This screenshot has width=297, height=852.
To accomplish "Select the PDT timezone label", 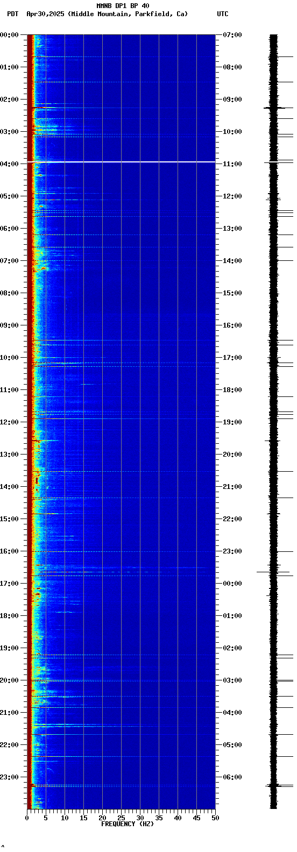I will tap(12, 14).
